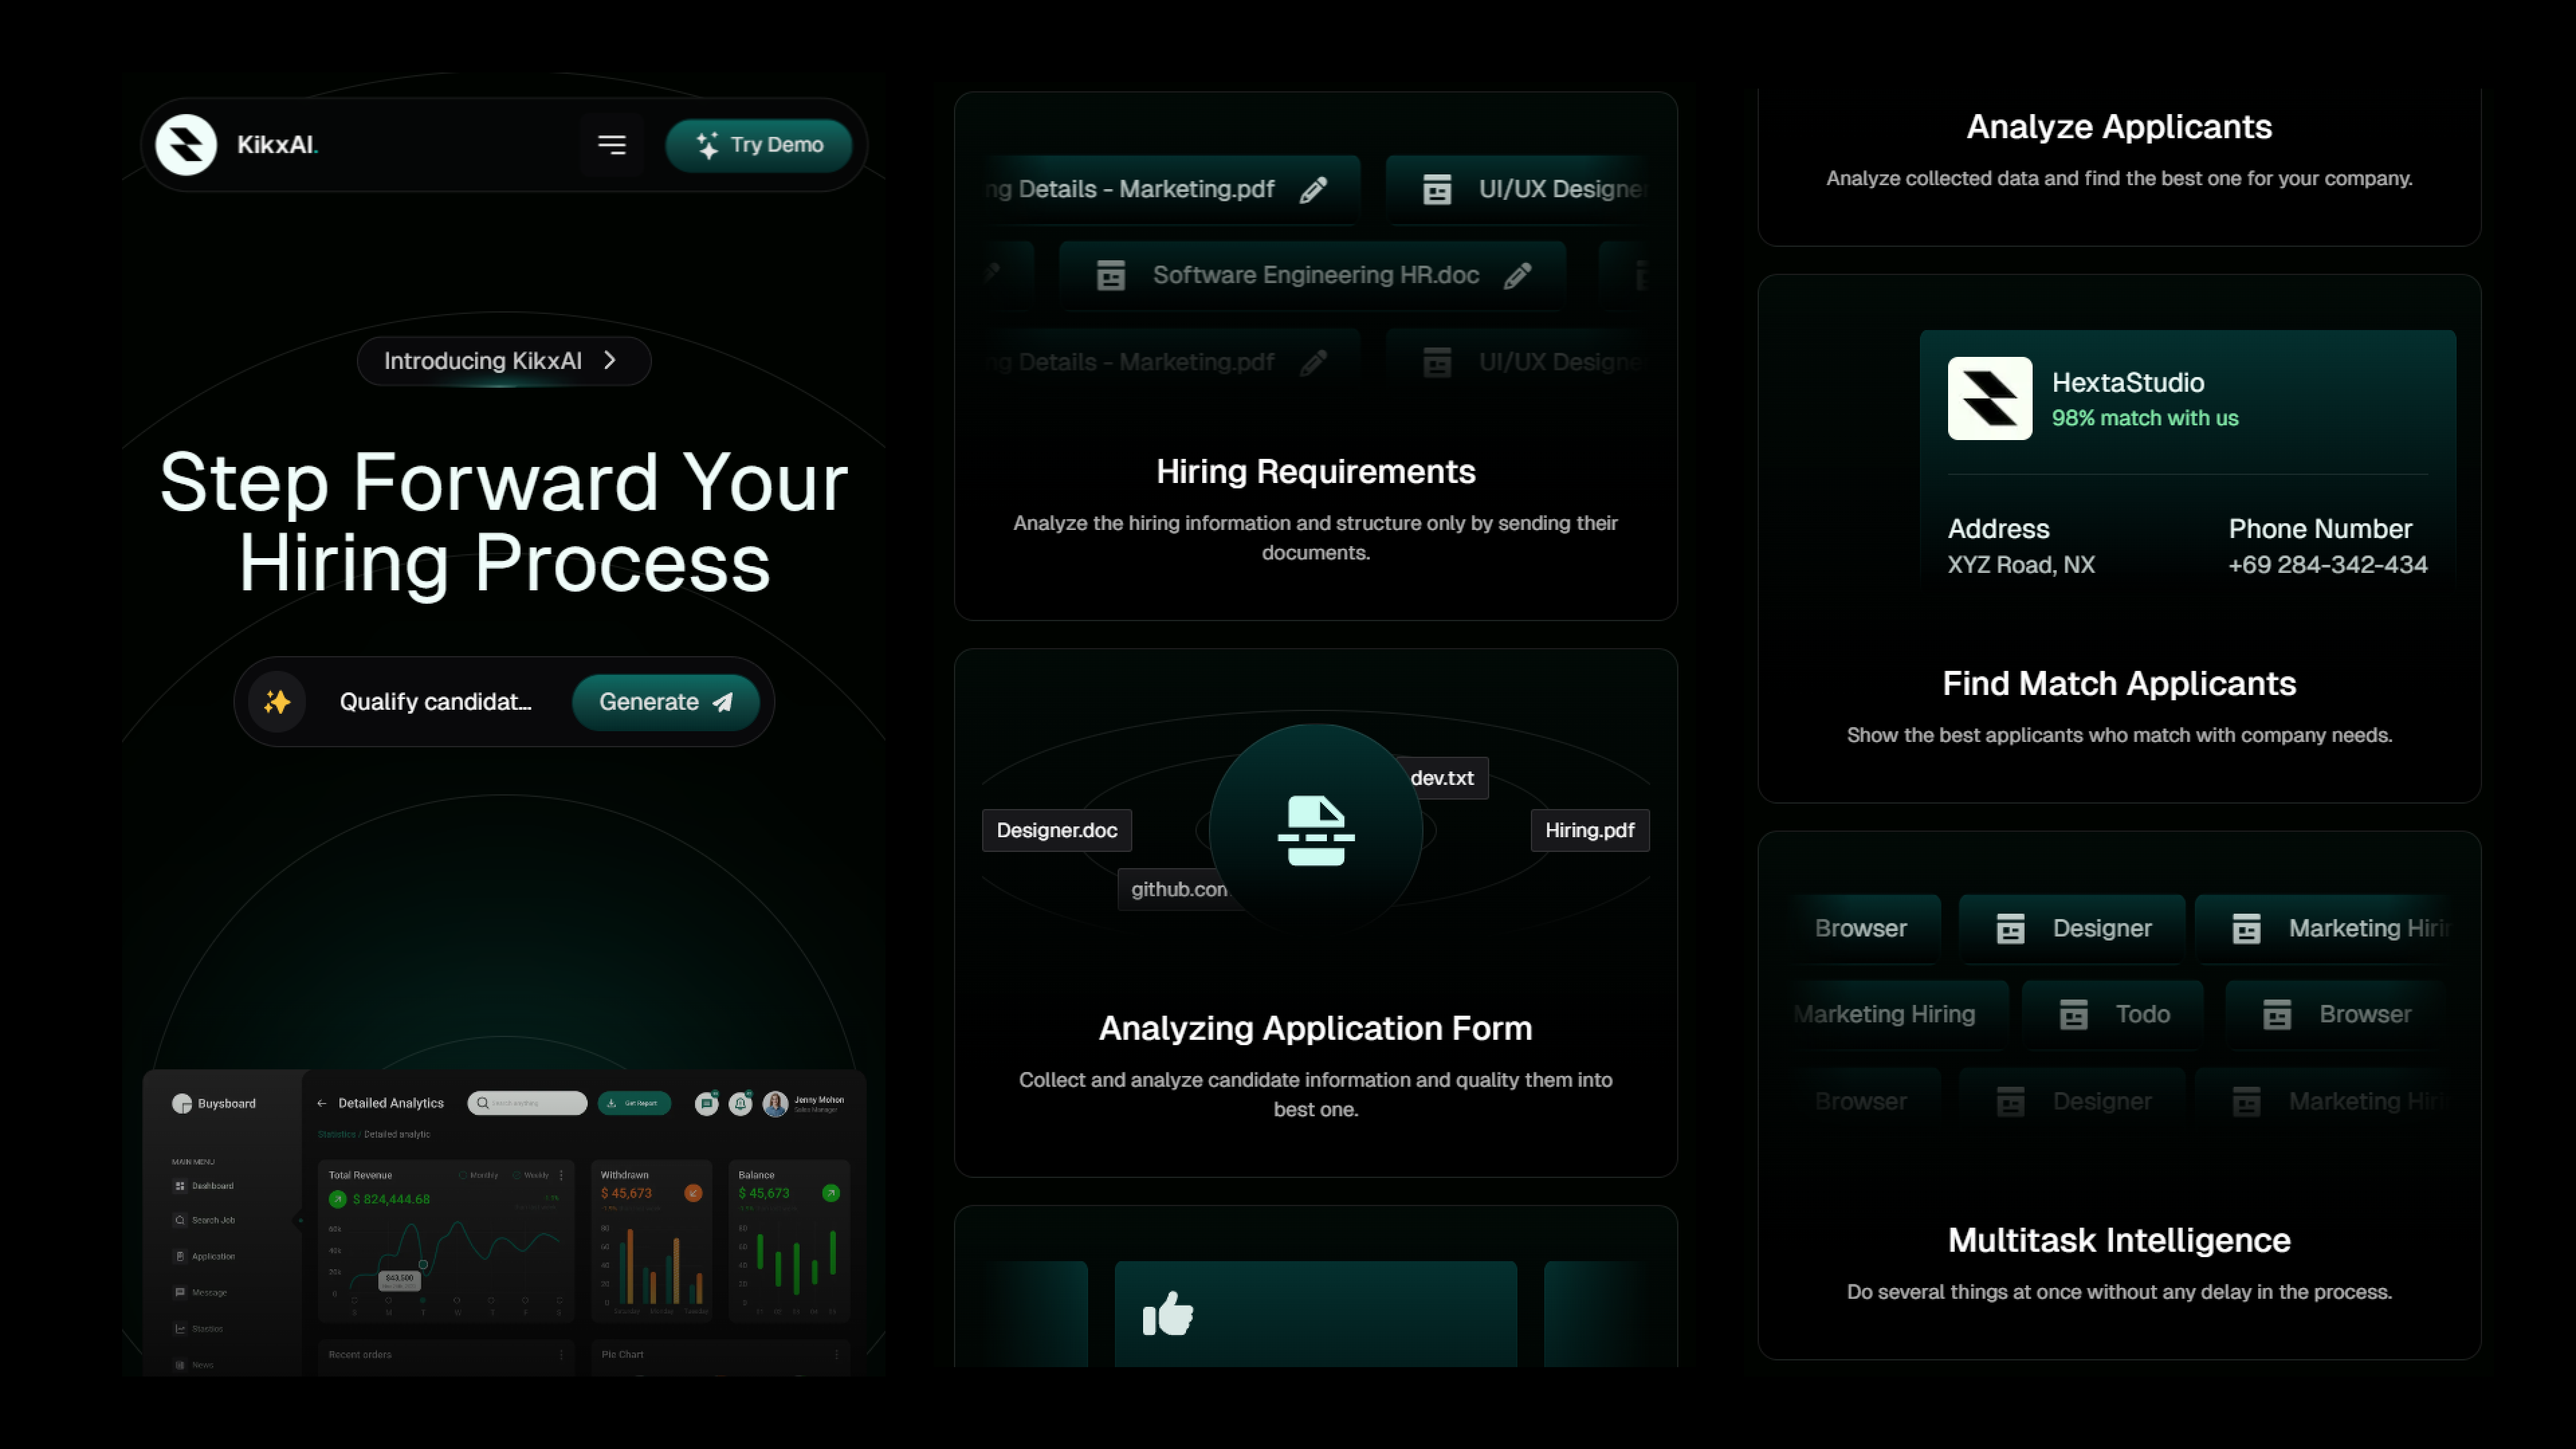The height and width of the screenshot is (1449, 2576).
Task: Open the Introducing KikxAI pill link
Action: point(504,361)
